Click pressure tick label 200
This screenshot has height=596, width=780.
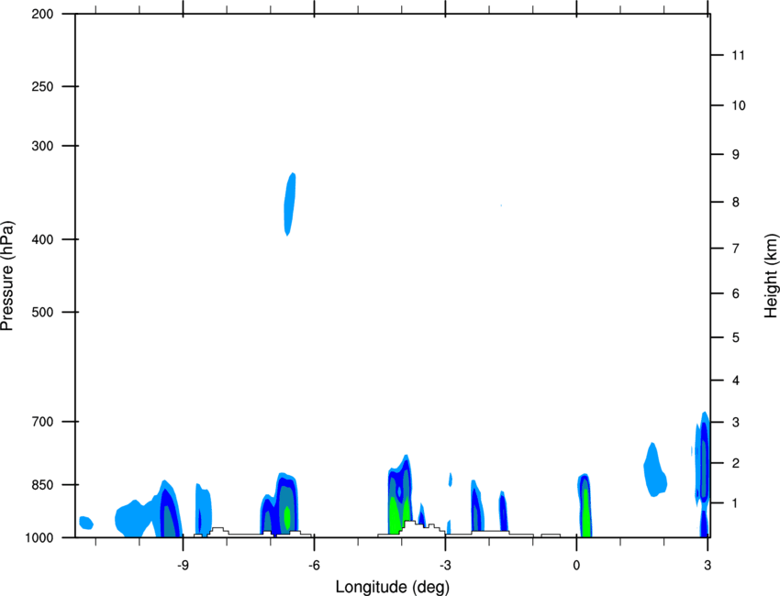42,14
